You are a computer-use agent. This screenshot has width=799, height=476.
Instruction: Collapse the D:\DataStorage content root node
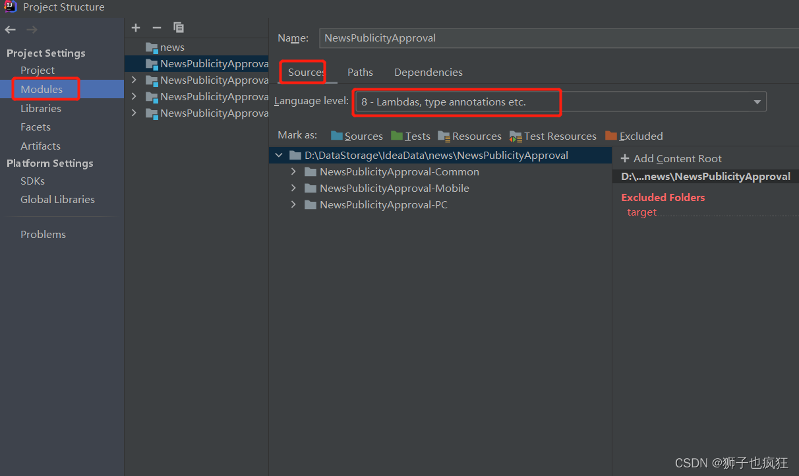279,156
